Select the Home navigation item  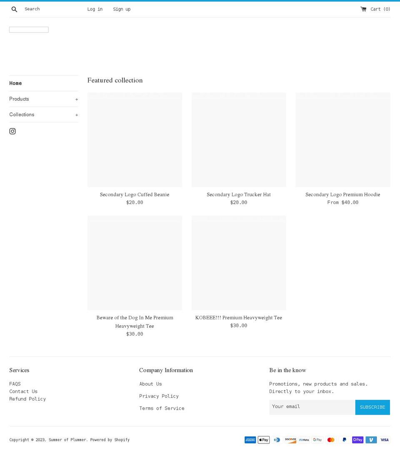coord(15,83)
